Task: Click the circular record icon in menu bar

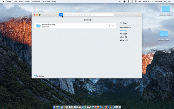Action: point(124,1)
